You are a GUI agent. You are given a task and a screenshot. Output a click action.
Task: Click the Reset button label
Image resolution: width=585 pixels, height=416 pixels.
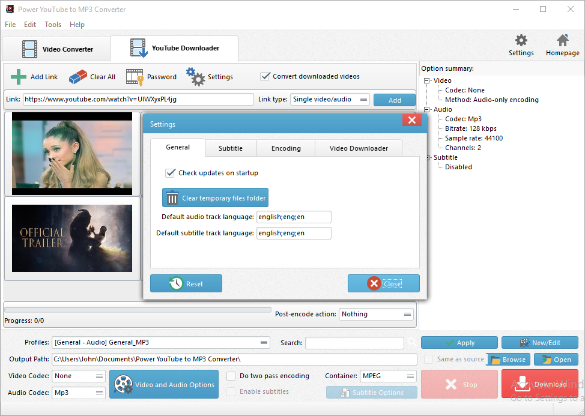(195, 284)
